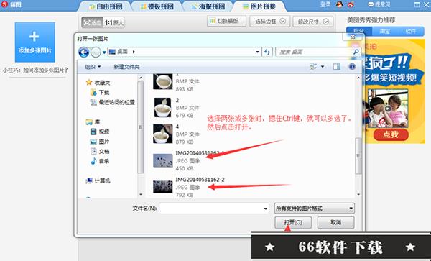Image resolution: width=431 pixels, height=261 pixels.
Task: Click the search magnifier icon
Action: (356, 52)
